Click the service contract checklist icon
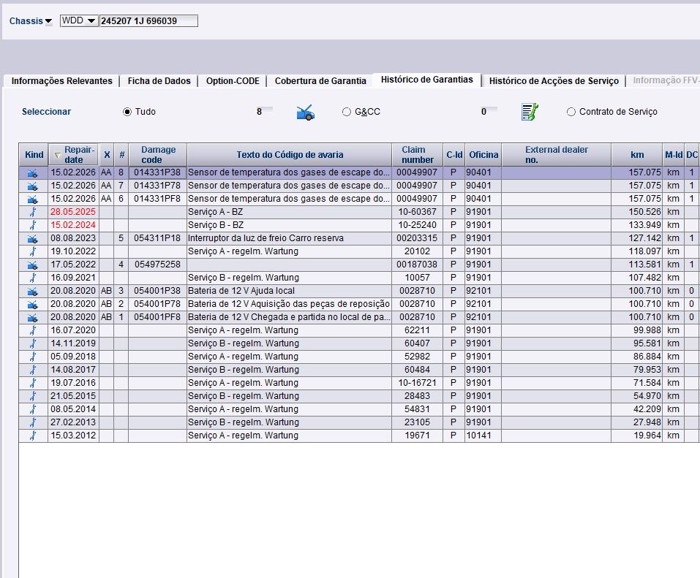Viewport: 700px width, 578px height. [530, 112]
